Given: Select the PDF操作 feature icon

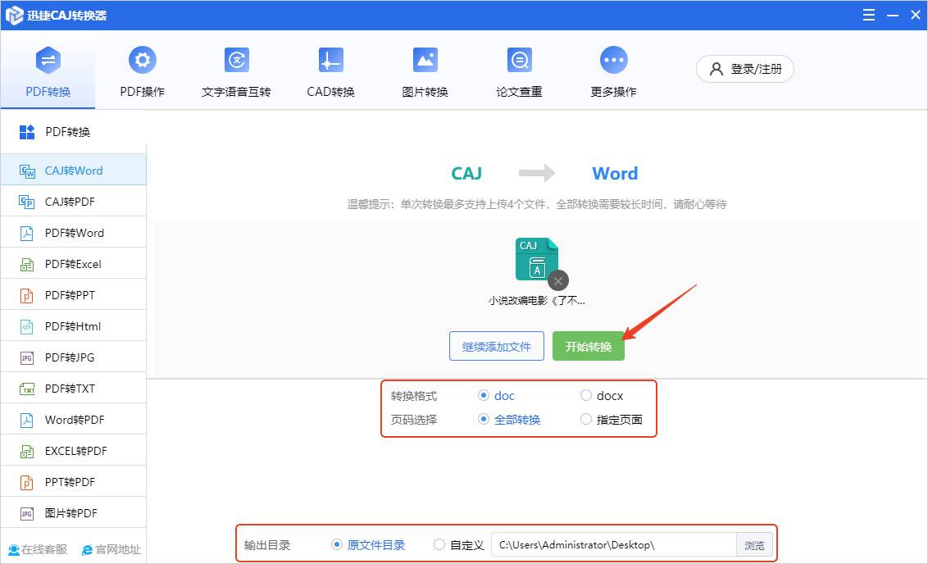Looking at the screenshot, I should coord(142,70).
